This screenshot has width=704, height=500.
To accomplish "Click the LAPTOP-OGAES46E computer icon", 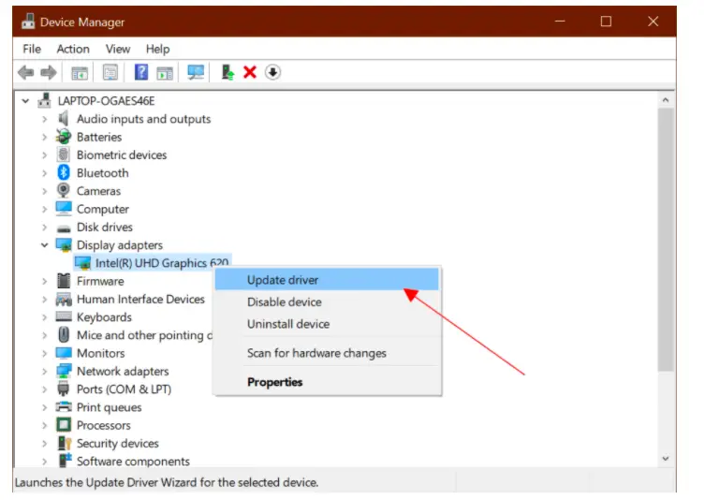I will pos(44,100).
